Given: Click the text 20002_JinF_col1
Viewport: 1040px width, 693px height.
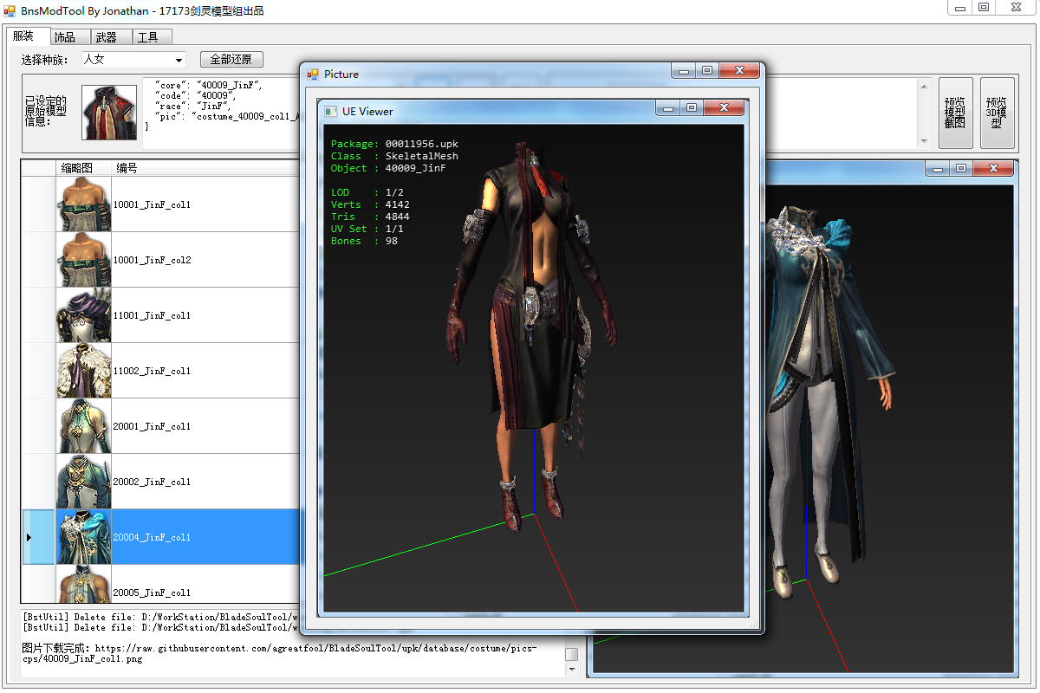Looking at the screenshot, I should 152,483.
